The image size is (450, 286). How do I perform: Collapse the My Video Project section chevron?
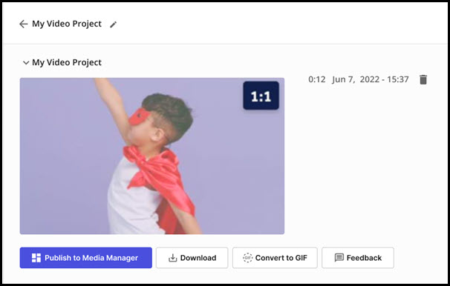tap(26, 63)
